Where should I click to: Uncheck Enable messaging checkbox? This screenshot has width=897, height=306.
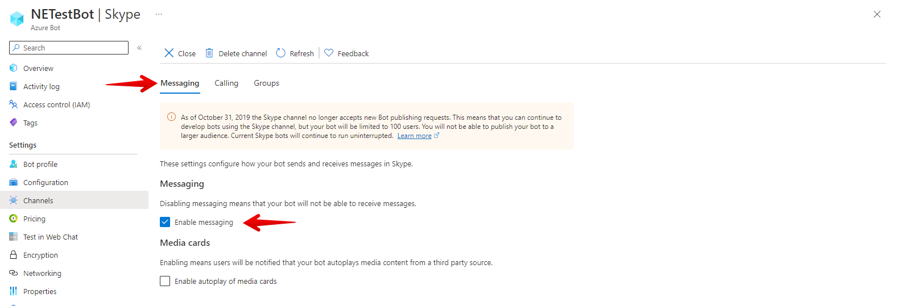[x=165, y=222]
